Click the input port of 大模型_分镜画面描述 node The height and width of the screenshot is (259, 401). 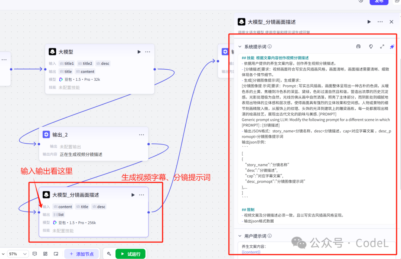(39, 212)
